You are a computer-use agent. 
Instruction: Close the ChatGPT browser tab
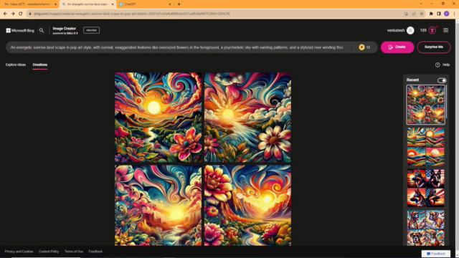(x=170, y=4)
